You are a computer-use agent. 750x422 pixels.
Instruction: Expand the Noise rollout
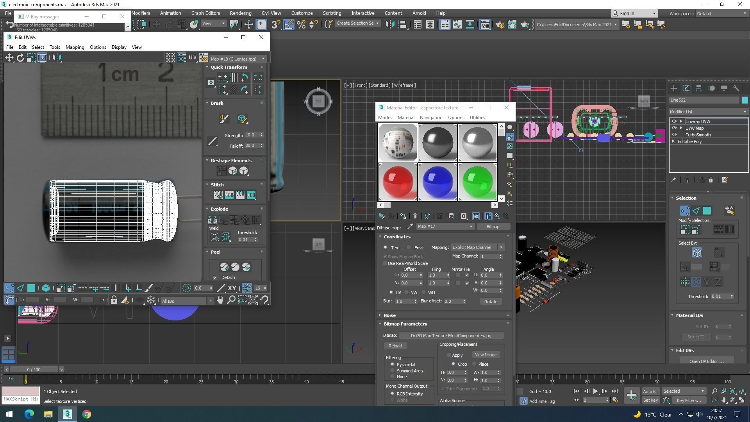pos(389,315)
